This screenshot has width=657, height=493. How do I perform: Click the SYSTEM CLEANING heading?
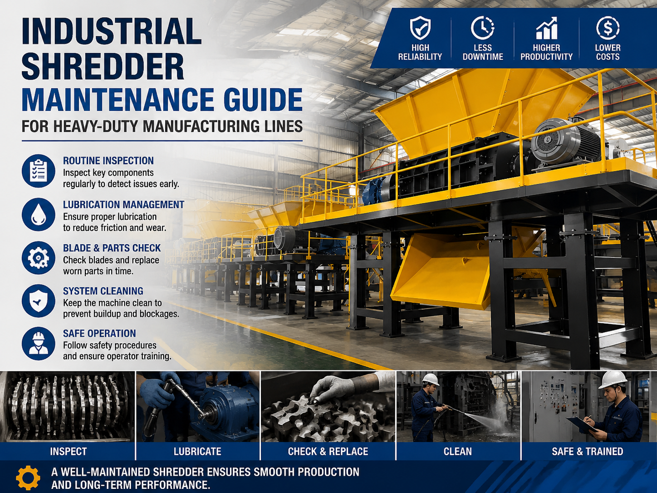click(x=103, y=291)
